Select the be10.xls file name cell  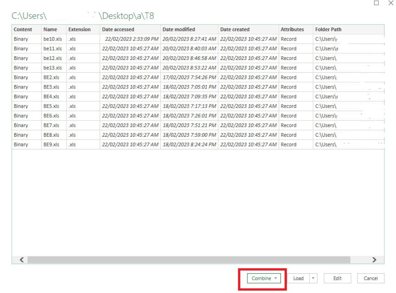[54, 39]
